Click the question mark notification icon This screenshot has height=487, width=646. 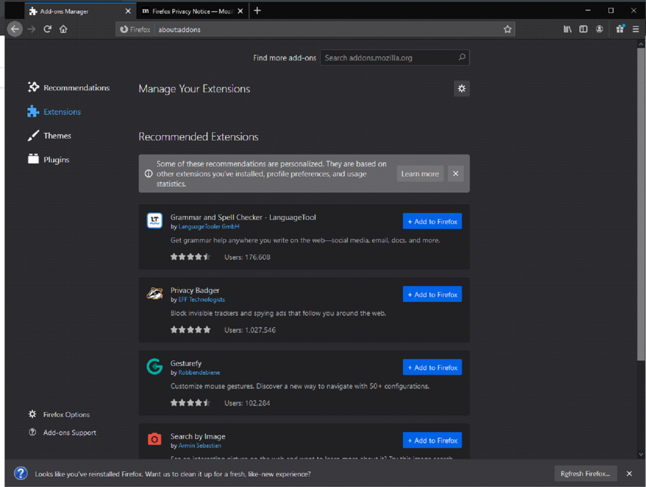click(x=21, y=473)
